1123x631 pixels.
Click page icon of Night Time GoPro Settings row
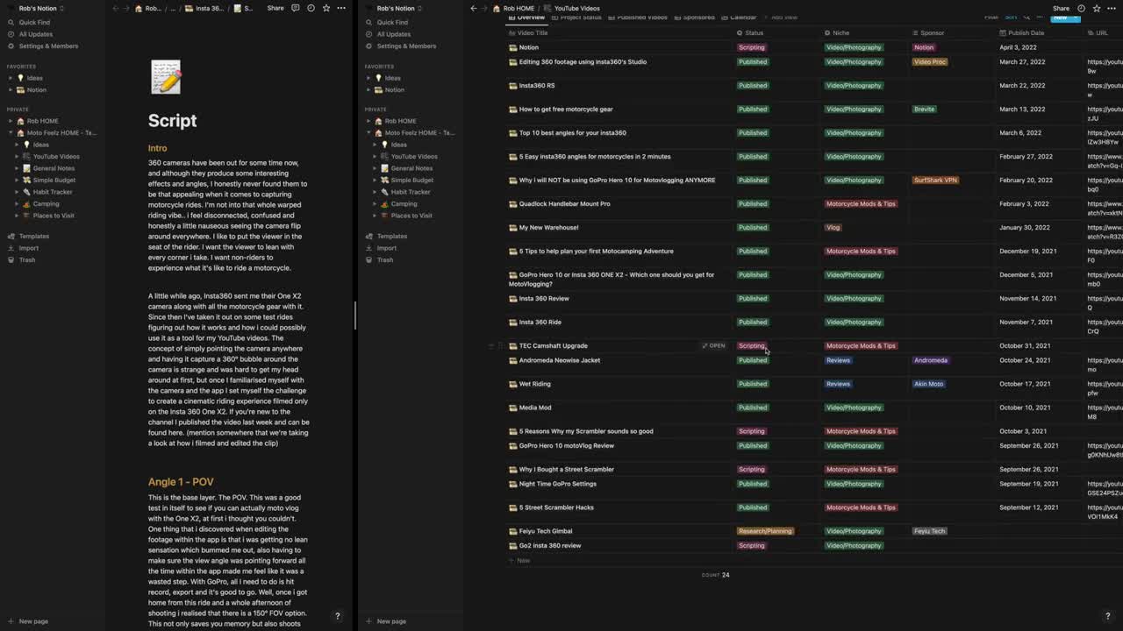513,484
